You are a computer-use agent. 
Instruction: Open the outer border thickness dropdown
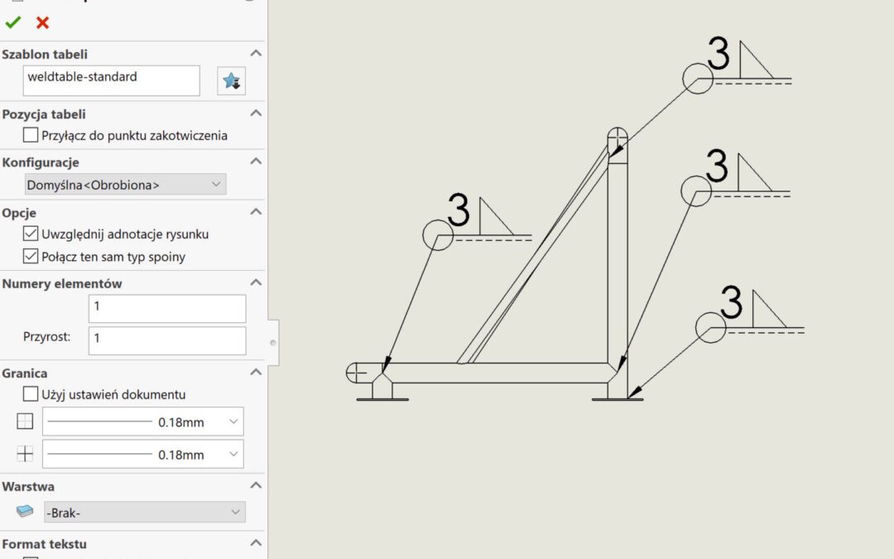(x=143, y=422)
